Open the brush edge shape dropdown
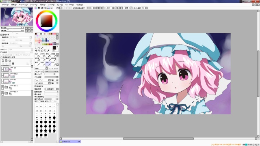260x146 pixels. pyautogui.click(x=47, y=69)
